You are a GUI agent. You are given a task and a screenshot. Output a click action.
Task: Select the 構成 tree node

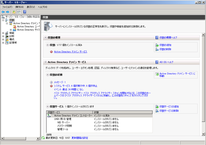(12, 39)
